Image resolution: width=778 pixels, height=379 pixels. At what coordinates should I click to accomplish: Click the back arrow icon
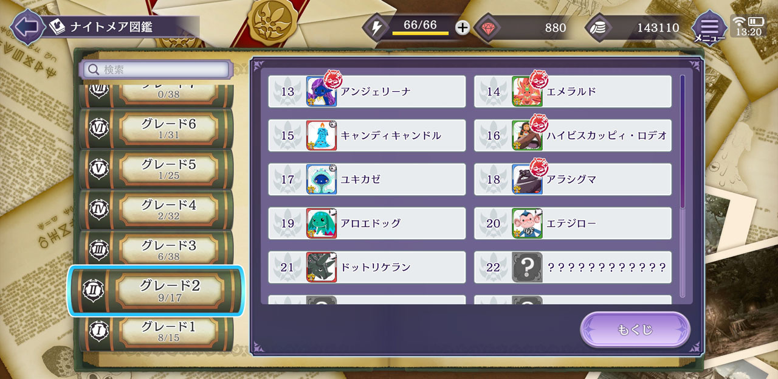[26, 27]
